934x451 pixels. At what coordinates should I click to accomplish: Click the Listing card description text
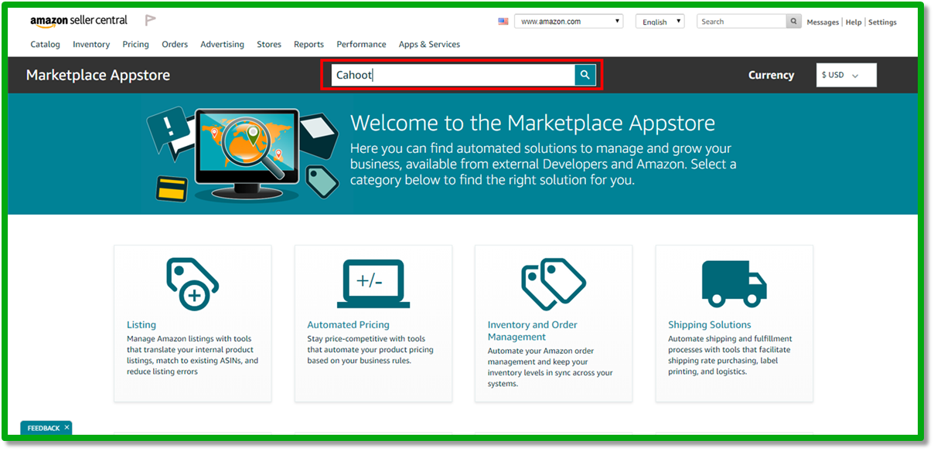(x=193, y=355)
